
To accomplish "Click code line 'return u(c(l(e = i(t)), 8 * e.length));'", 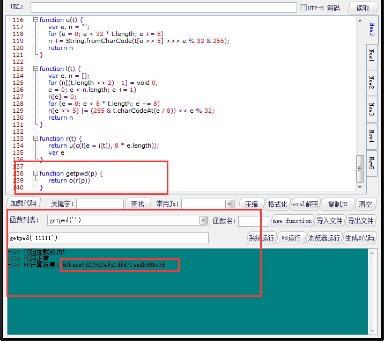I will click(x=104, y=146).
